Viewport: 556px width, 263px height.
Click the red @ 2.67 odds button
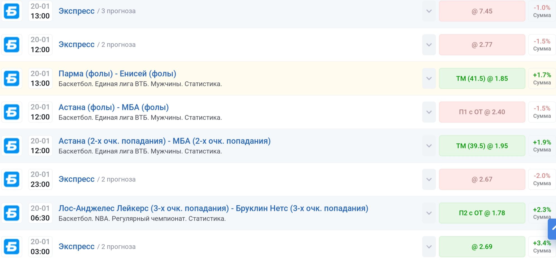tap(482, 179)
